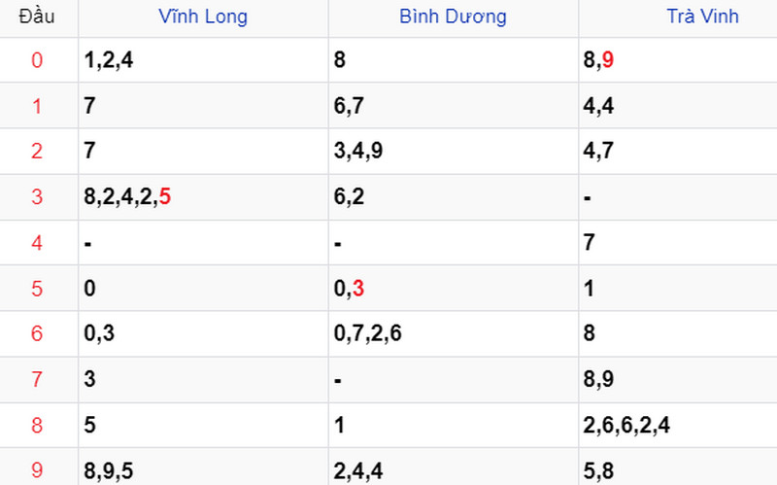
Task: Open the Trà Vinh column link
Action: (702, 17)
